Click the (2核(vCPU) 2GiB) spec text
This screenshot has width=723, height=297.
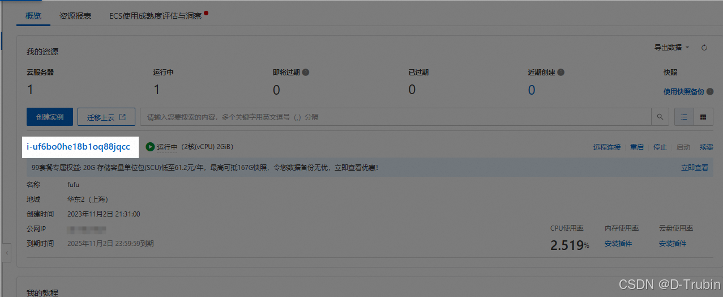click(x=207, y=147)
